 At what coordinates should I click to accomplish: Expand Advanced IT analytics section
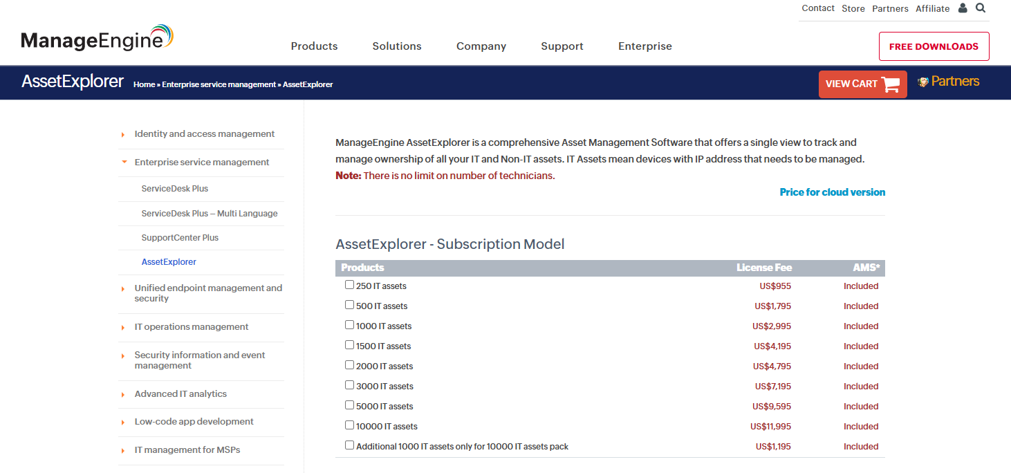(124, 394)
